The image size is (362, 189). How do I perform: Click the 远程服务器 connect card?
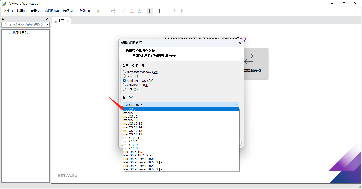point(256,64)
